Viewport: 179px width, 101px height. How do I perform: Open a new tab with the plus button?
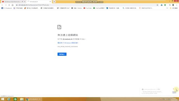(54, 2)
